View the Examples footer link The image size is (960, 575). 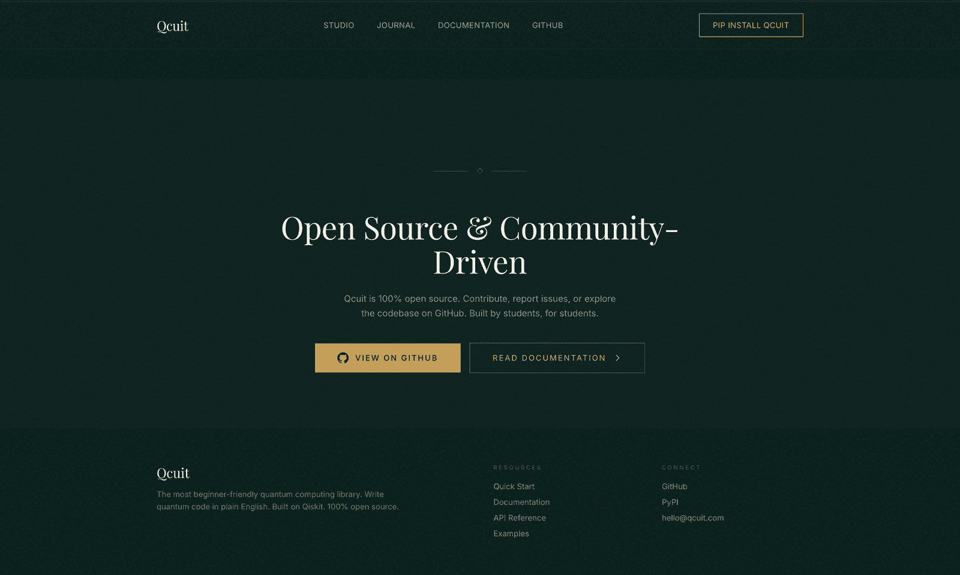pos(511,533)
